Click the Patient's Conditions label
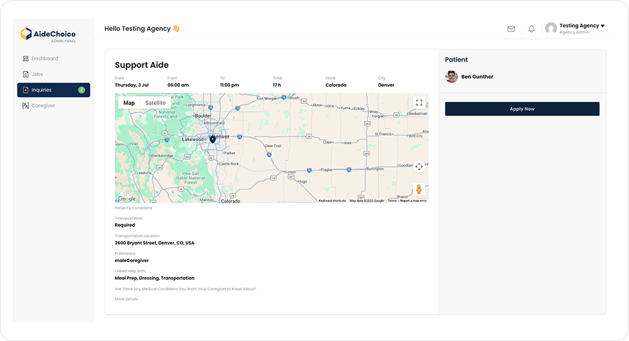This screenshot has width=629, height=341. click(x=134, y=208)
